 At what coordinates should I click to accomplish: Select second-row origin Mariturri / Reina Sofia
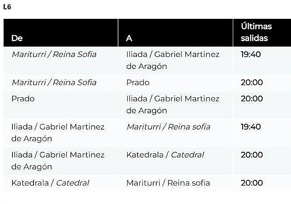coord(54,82)
